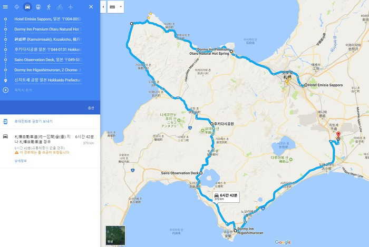Send directions to your phone
Viewport: 369px width, 247px height.
coord(33,121)
